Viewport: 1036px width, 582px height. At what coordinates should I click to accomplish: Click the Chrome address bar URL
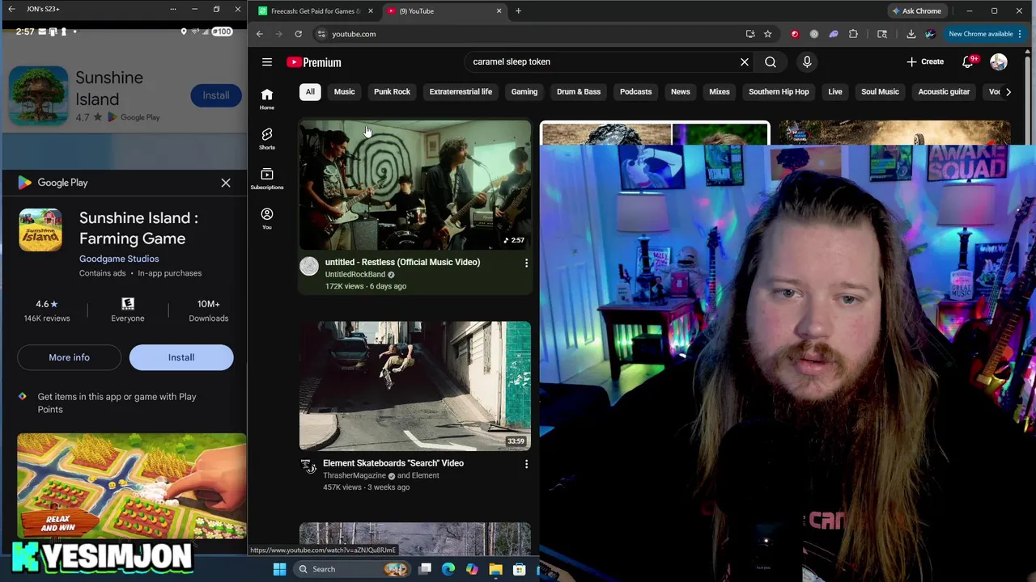coord(354,34)
